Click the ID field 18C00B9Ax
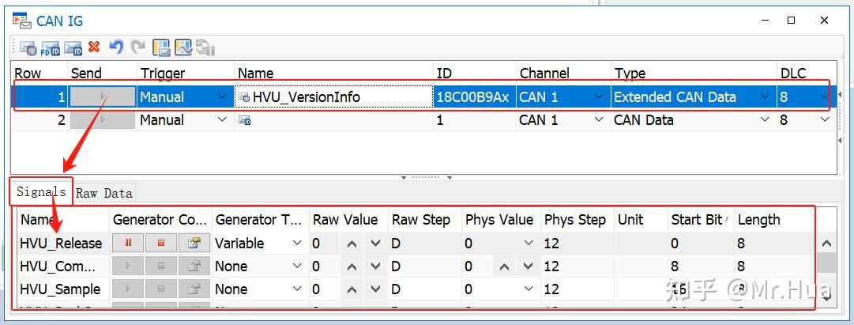The width and height of the screenshot is (854, 325). tap(473, 97)
